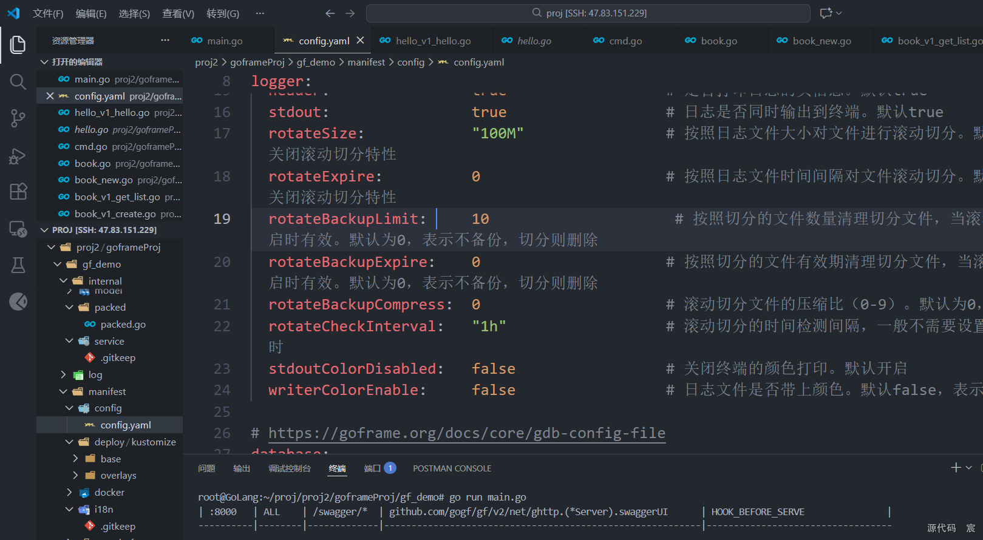Open goframe.org gdb-config-file link
Screen dimensions: 983x540
click(467, 433)
